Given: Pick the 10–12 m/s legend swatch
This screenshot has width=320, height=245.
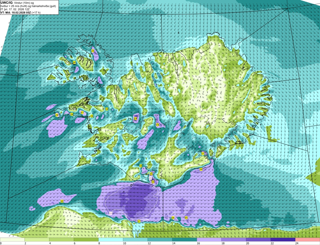Looking at the screenshot, I should [x=135, y=240].
